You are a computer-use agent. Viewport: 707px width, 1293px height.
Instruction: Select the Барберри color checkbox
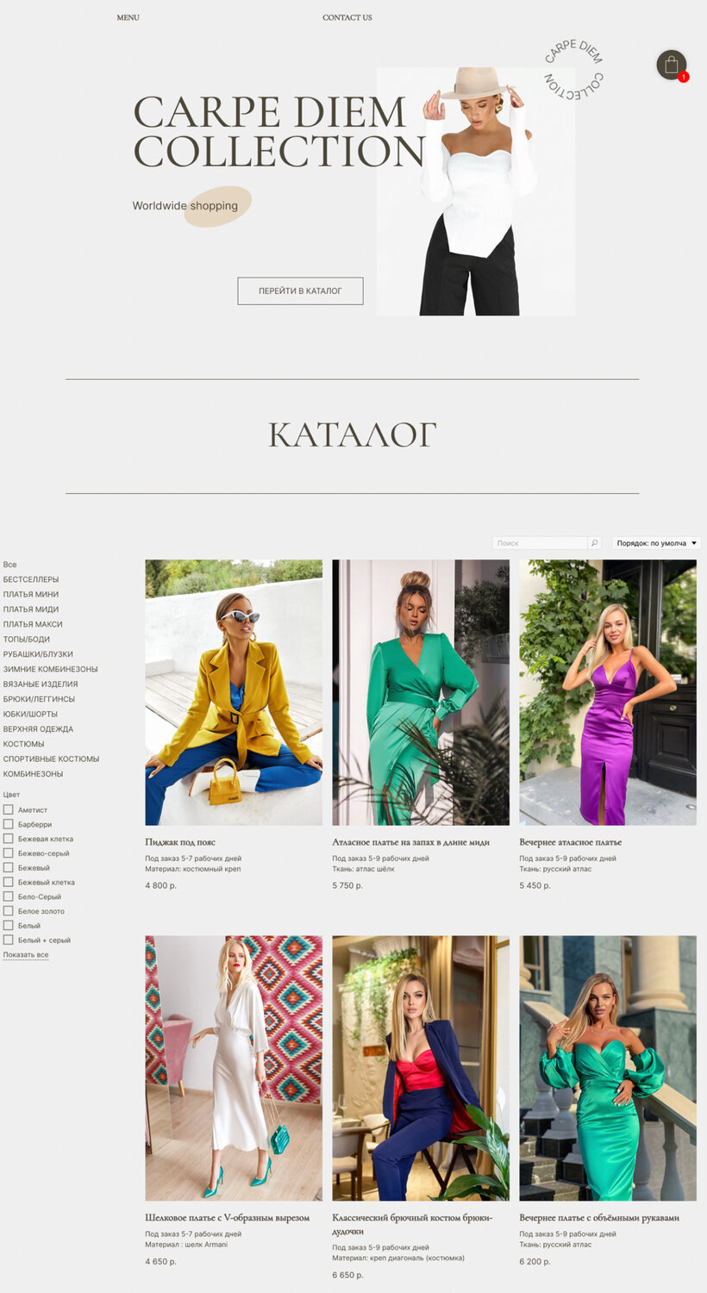coord(8,824)
